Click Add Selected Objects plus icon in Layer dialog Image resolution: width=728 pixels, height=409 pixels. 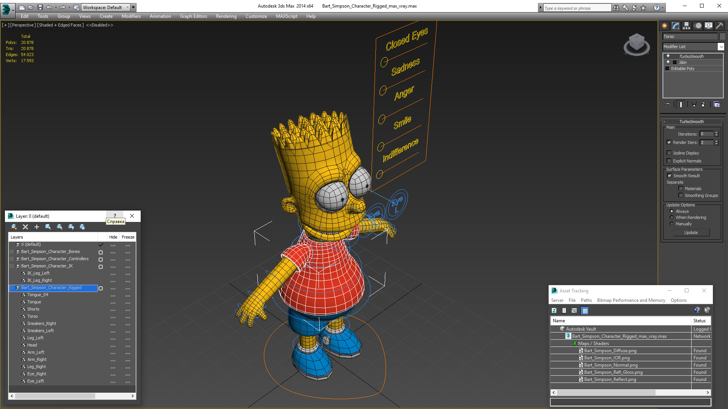pyautogui.click(x=37, y=227)
